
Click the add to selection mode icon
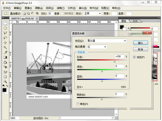[28, 13]
